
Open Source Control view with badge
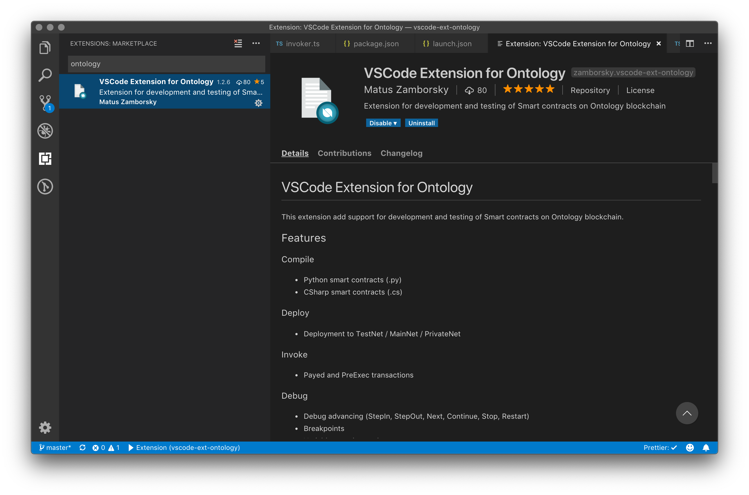pos(45,103)
